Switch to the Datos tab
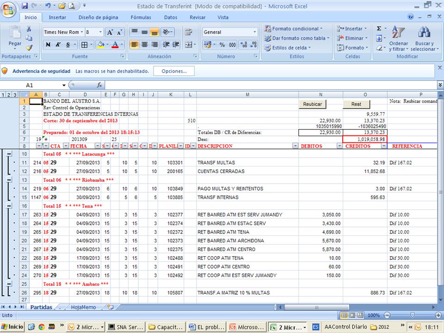This screenshot has width=444, height=333. [x=171, y=17]
